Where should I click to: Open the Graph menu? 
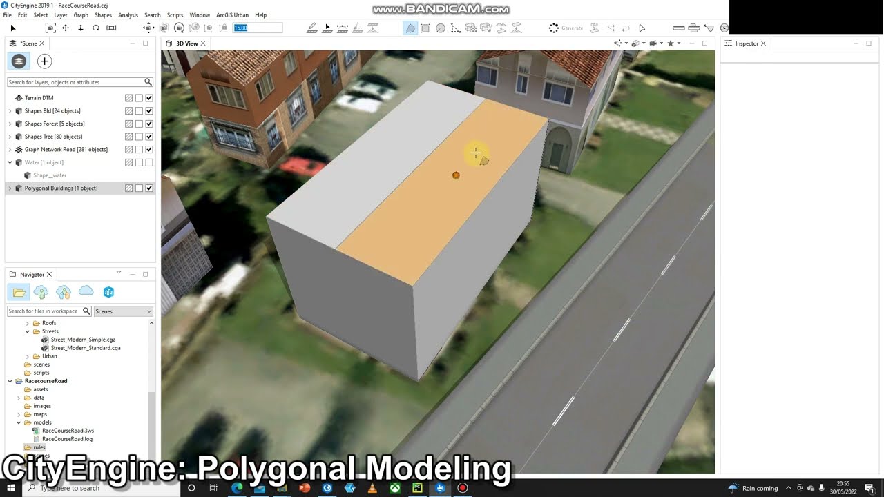pyautogui.click(x=81, y=15)
